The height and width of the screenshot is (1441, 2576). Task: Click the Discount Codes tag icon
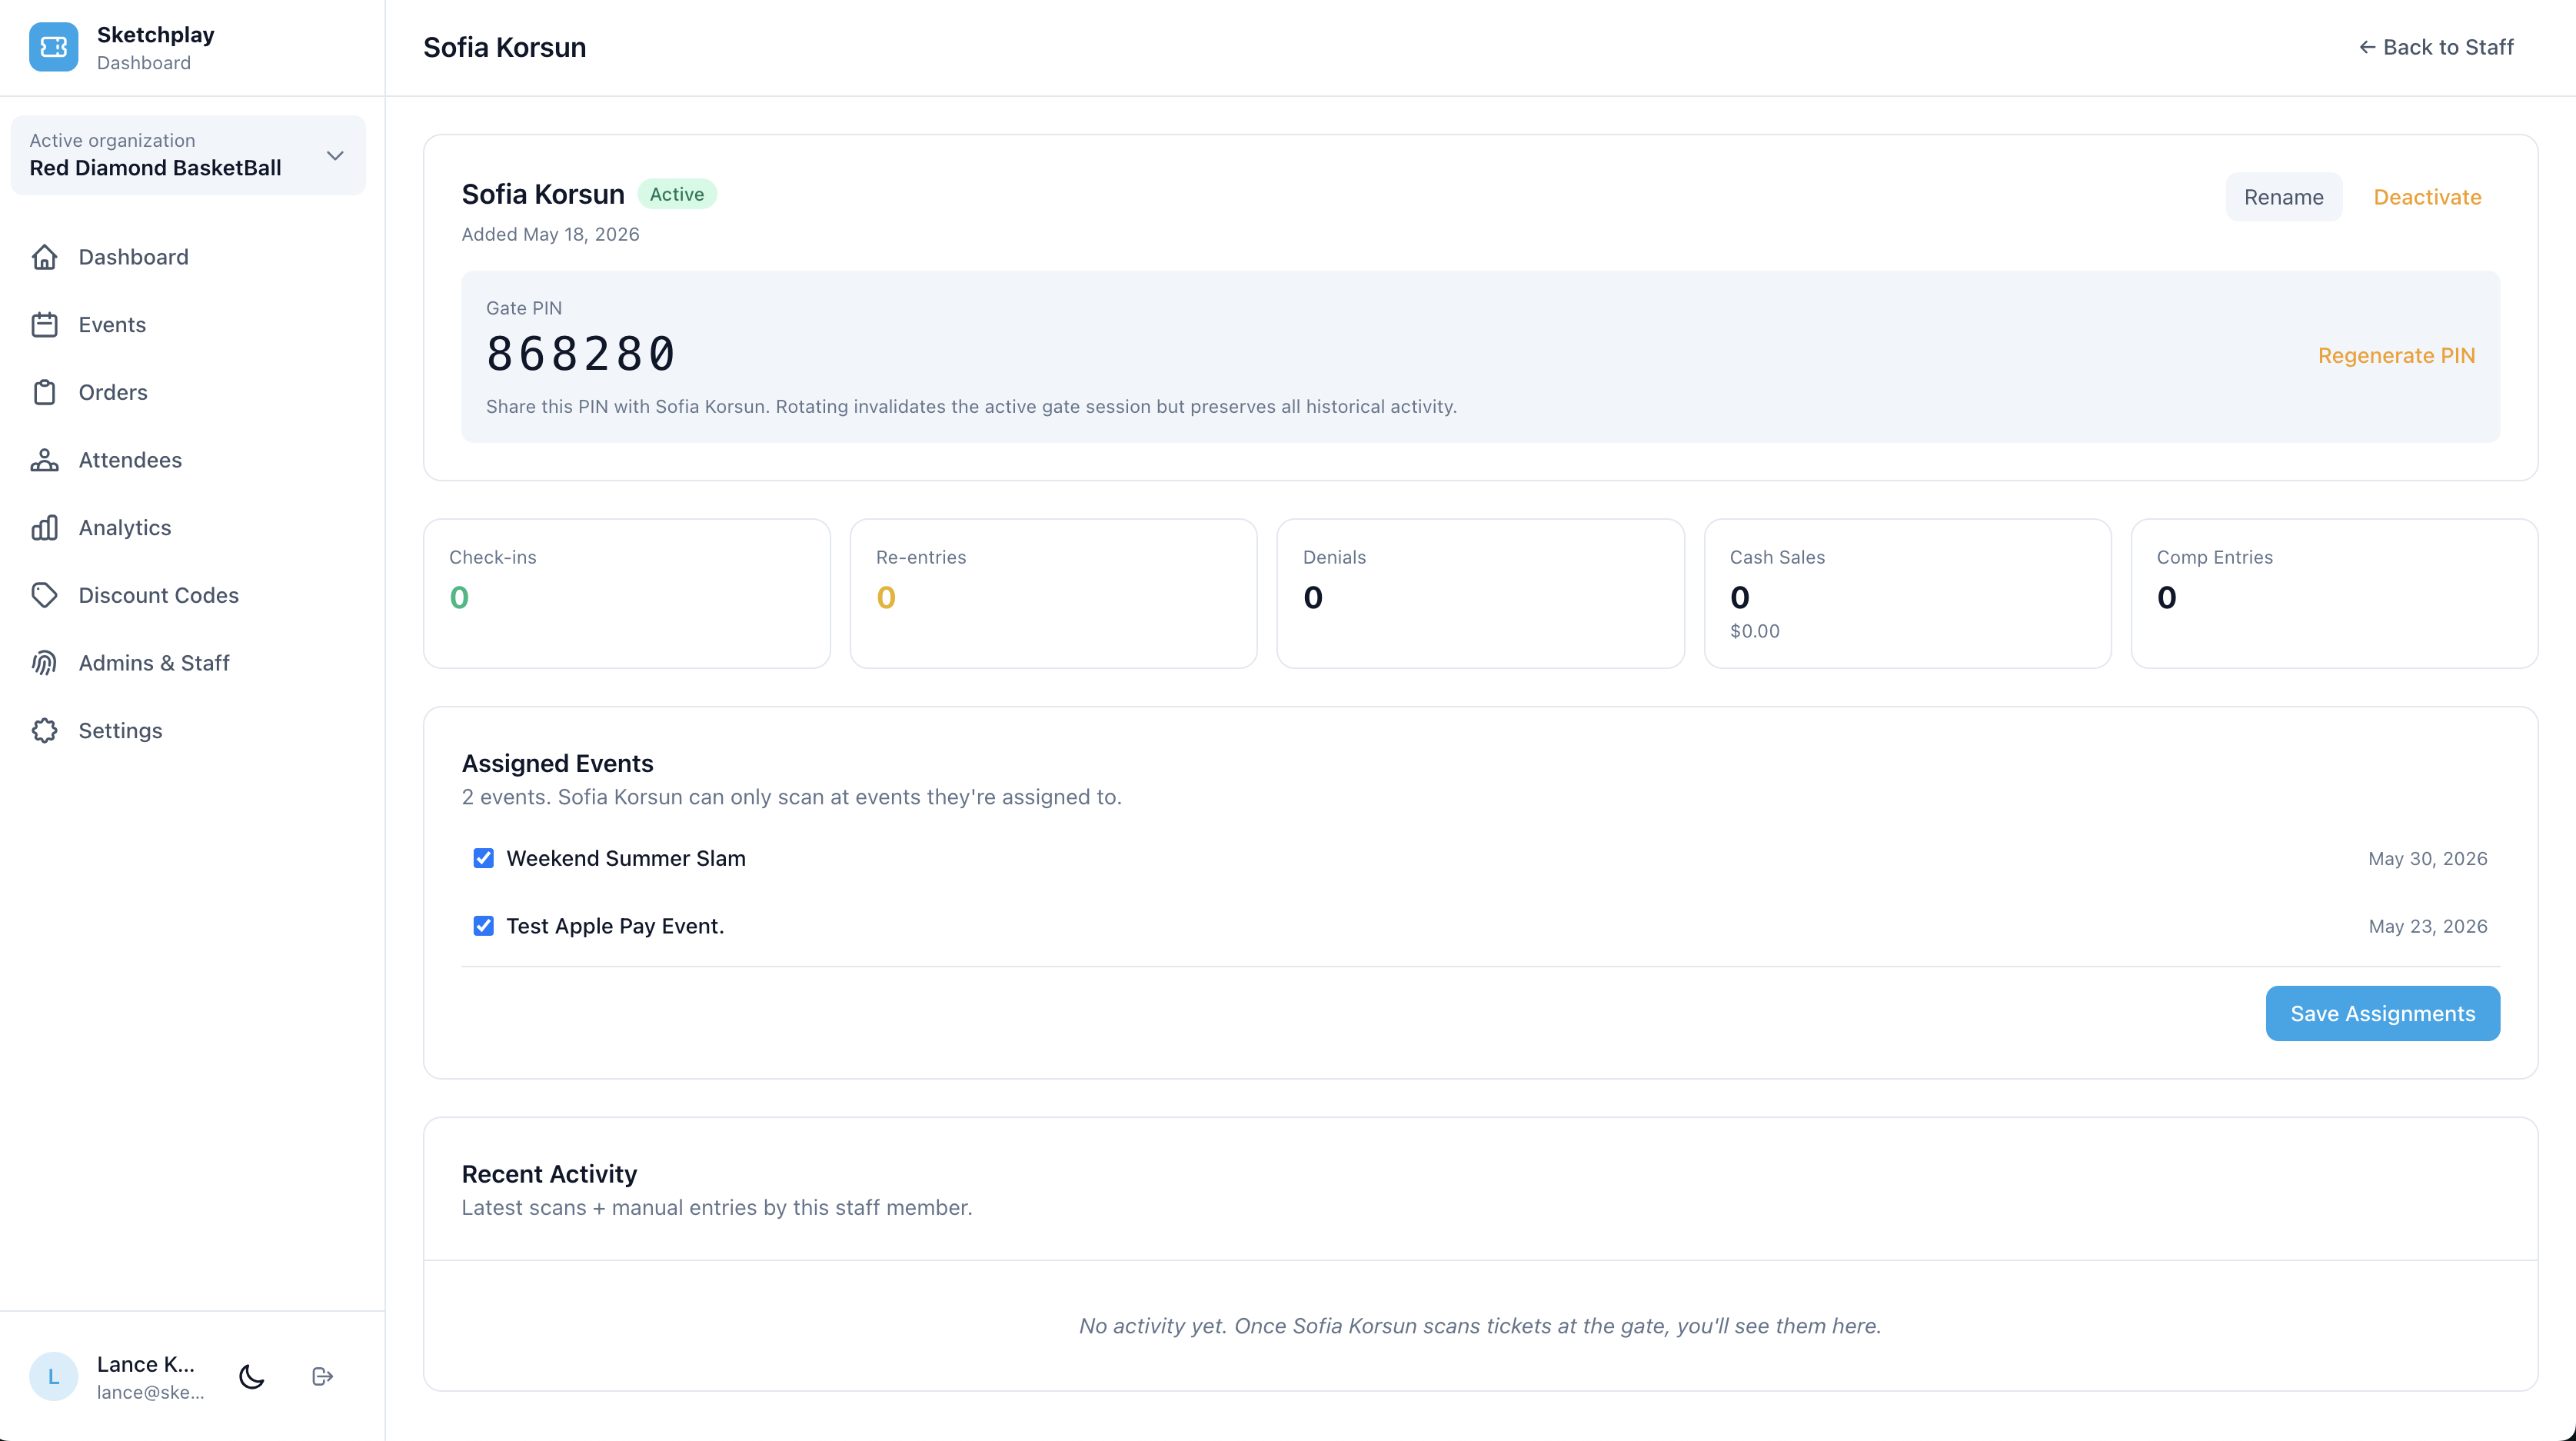[x=44, y=595]
